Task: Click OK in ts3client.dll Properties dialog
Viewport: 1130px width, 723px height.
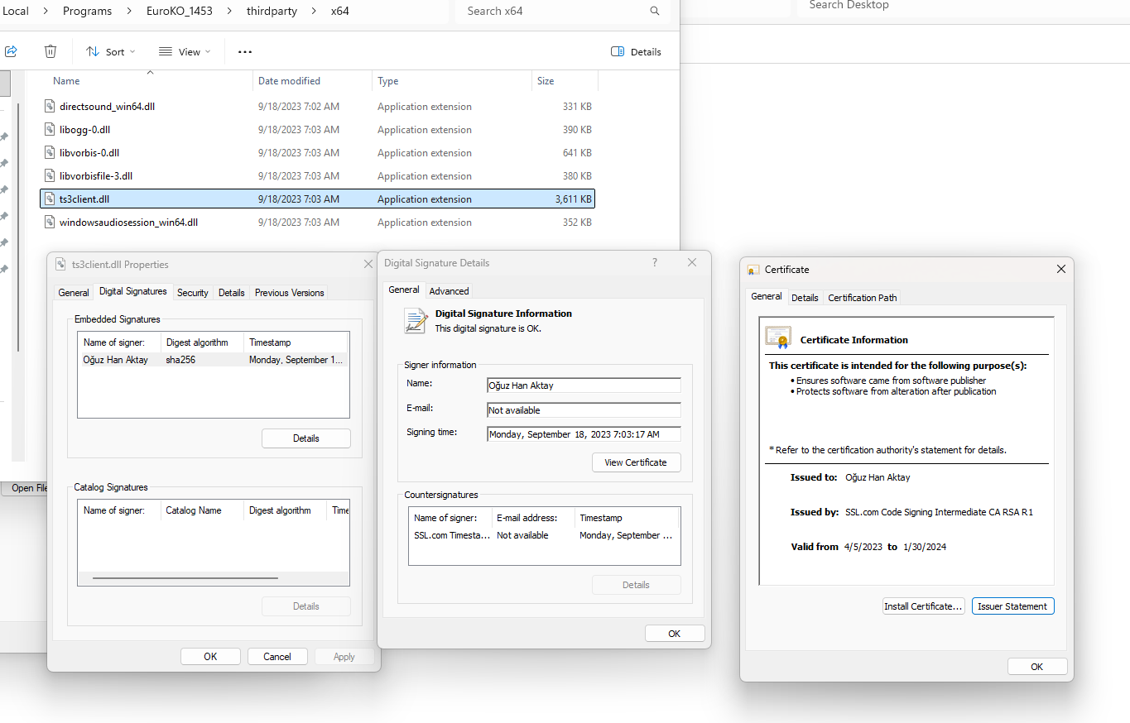Action: coord(210,657)
